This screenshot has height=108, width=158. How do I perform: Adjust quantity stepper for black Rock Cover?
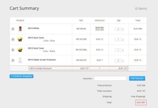click(x=123, y=50)
